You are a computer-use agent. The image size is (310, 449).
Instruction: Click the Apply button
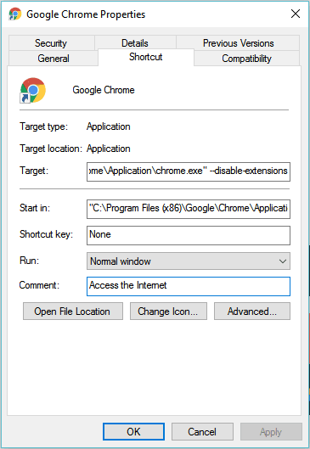(271, 431)
